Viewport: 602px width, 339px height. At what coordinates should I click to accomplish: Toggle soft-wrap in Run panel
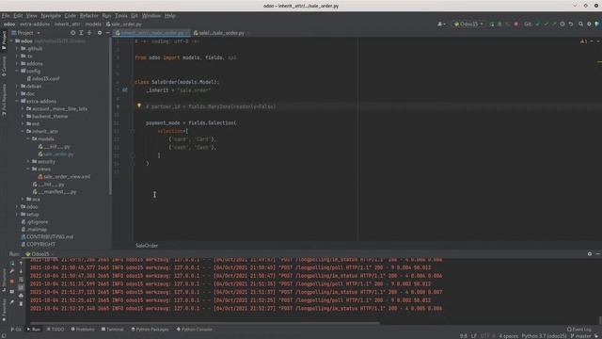[x=21, y=280]
